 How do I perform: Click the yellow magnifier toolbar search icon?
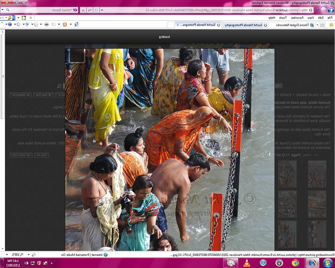(10, 18)
